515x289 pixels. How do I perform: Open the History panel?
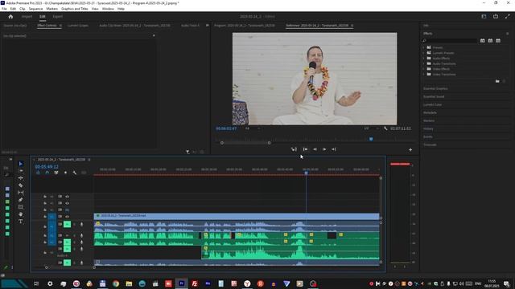428,128
